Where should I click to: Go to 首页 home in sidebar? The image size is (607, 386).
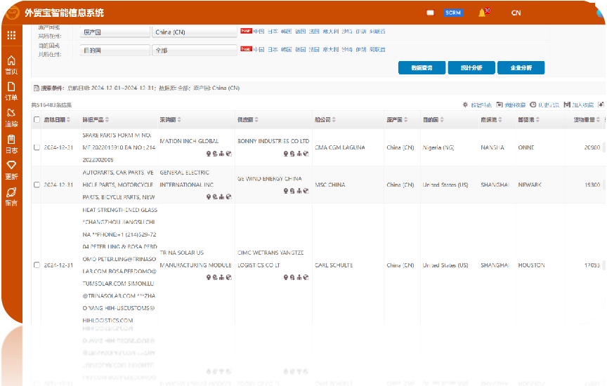(x=11, y=65)
